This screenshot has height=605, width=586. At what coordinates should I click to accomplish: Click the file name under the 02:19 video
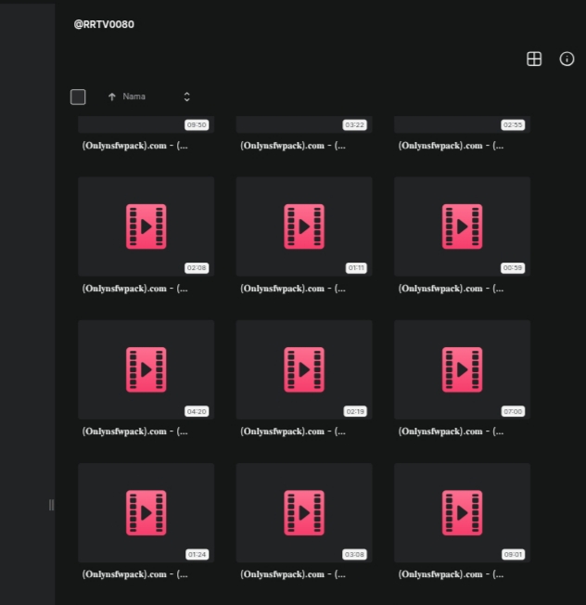(x=293, y=431)
